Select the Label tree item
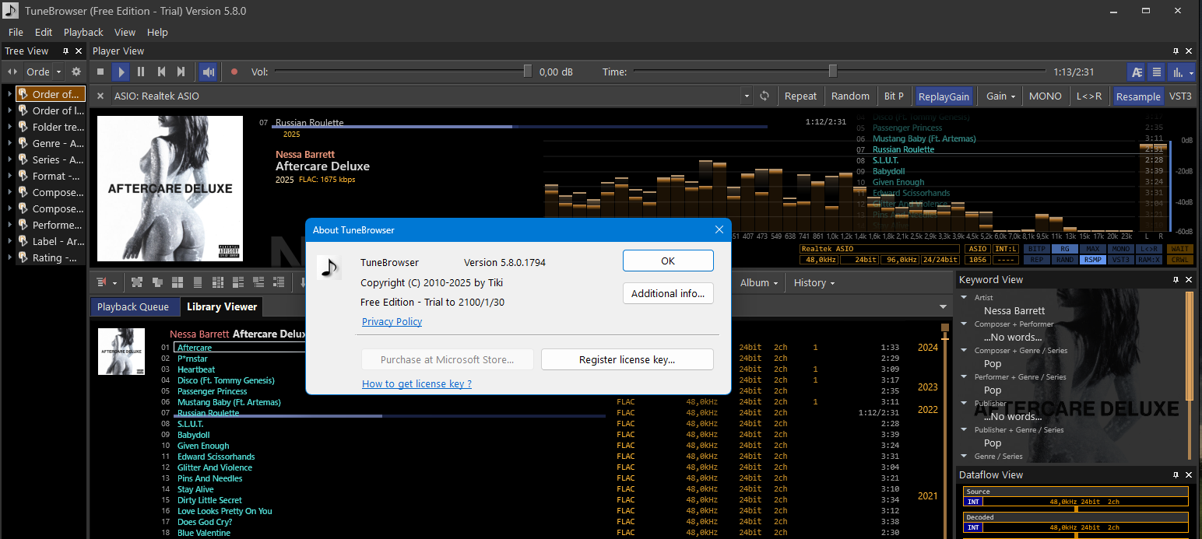Image resolution: width=1202 pixels, height=539 pixels. coord(51,241)
